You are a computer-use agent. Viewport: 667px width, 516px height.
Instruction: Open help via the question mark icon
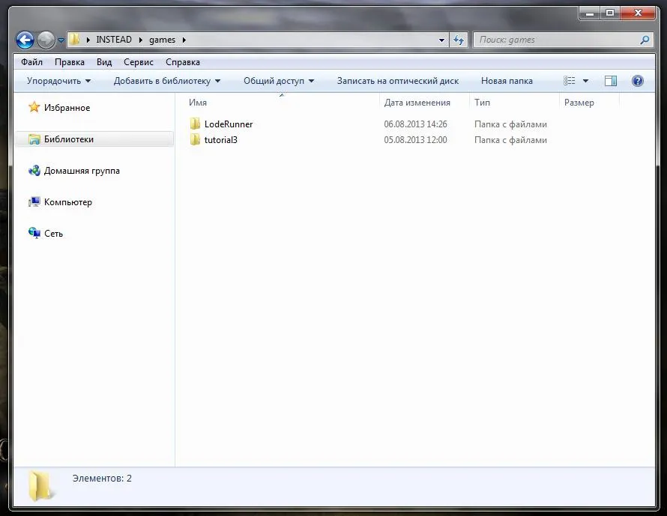638,81
